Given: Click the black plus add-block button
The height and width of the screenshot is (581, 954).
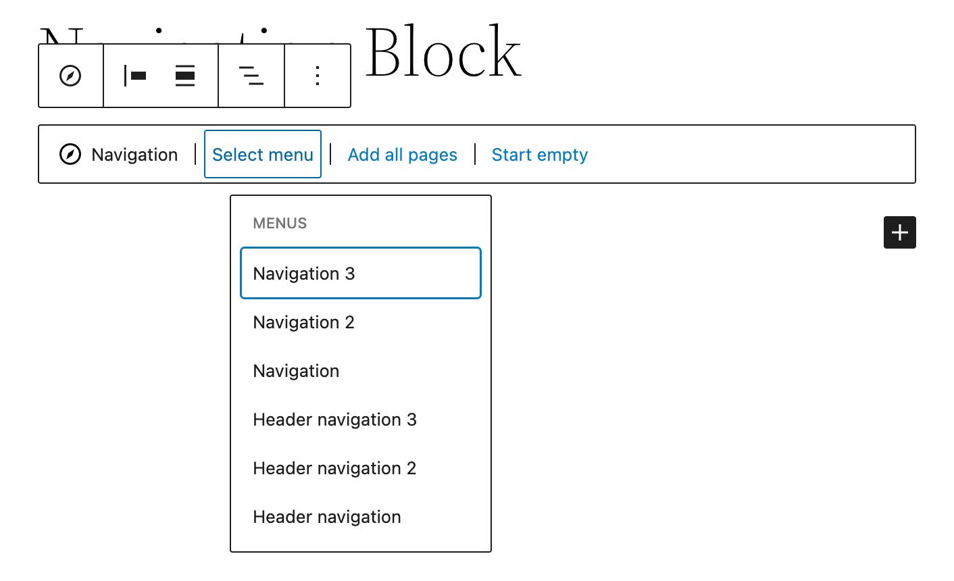Looking at the screenshot, I should coord(899,232).
